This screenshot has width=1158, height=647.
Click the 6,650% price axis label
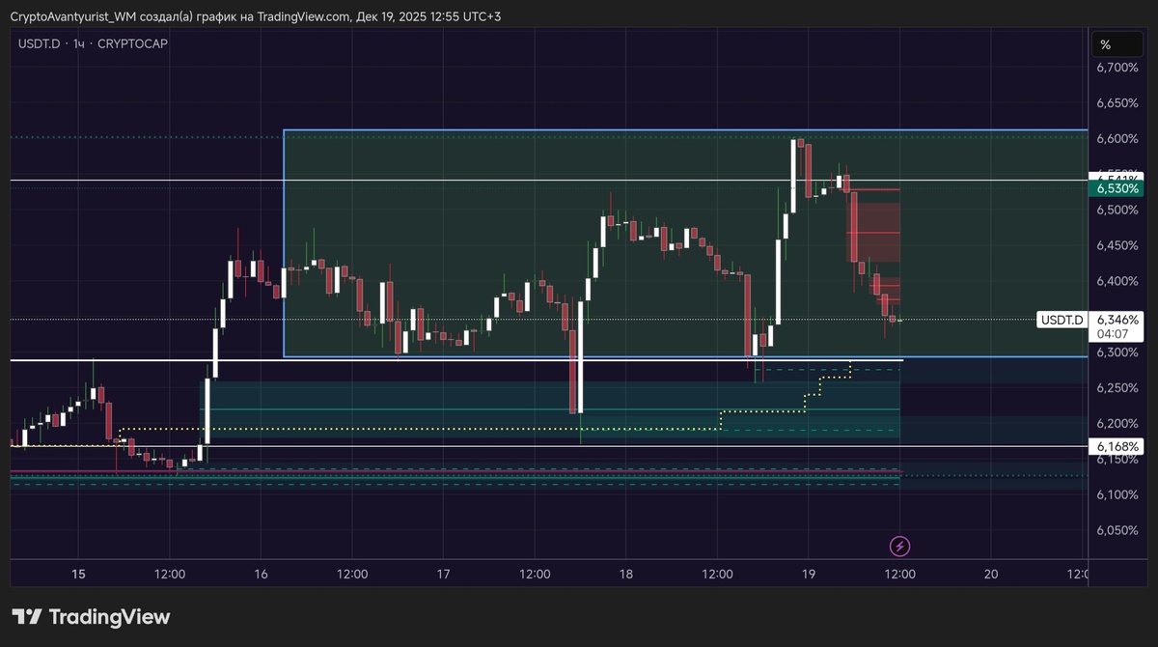coord(1117,103)
